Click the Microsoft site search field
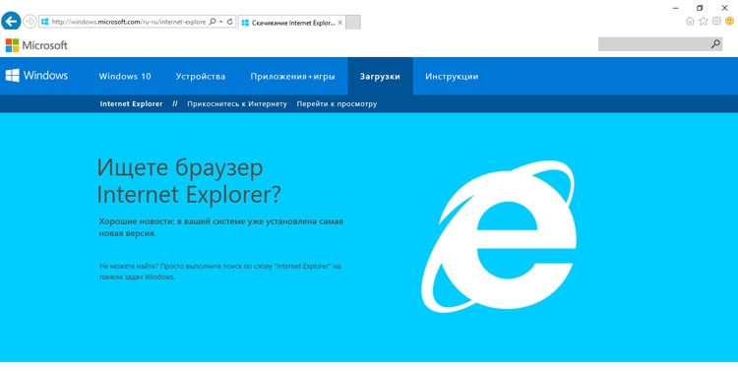This screenshot has width=738, height=371. click(653, 44)
